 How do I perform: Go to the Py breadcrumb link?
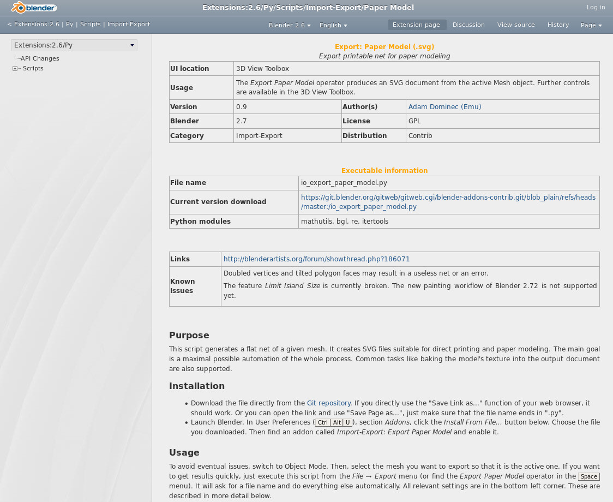pos(70,24)
